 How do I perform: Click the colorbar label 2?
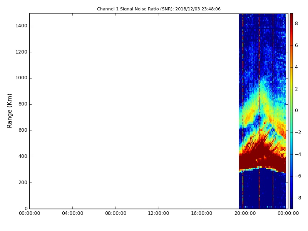click(x=296, y=89)
